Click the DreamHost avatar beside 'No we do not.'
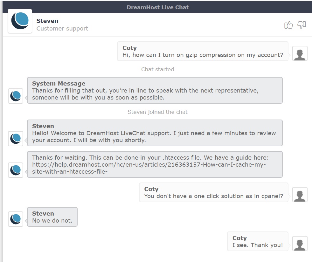The height and width of the screenshot is (262, 312). point(16,219)
